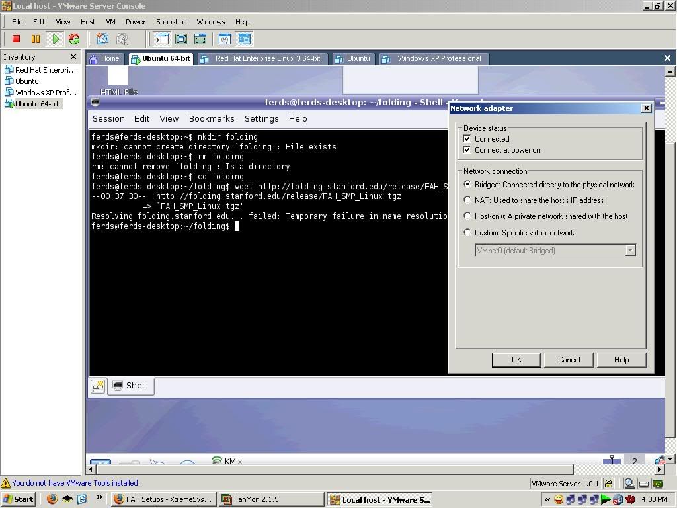Viewport: 677px width, 508px height.
Task: Launch Firefox from Quick Launch bar
Action: pyautogui.click(x=52, y=499)
